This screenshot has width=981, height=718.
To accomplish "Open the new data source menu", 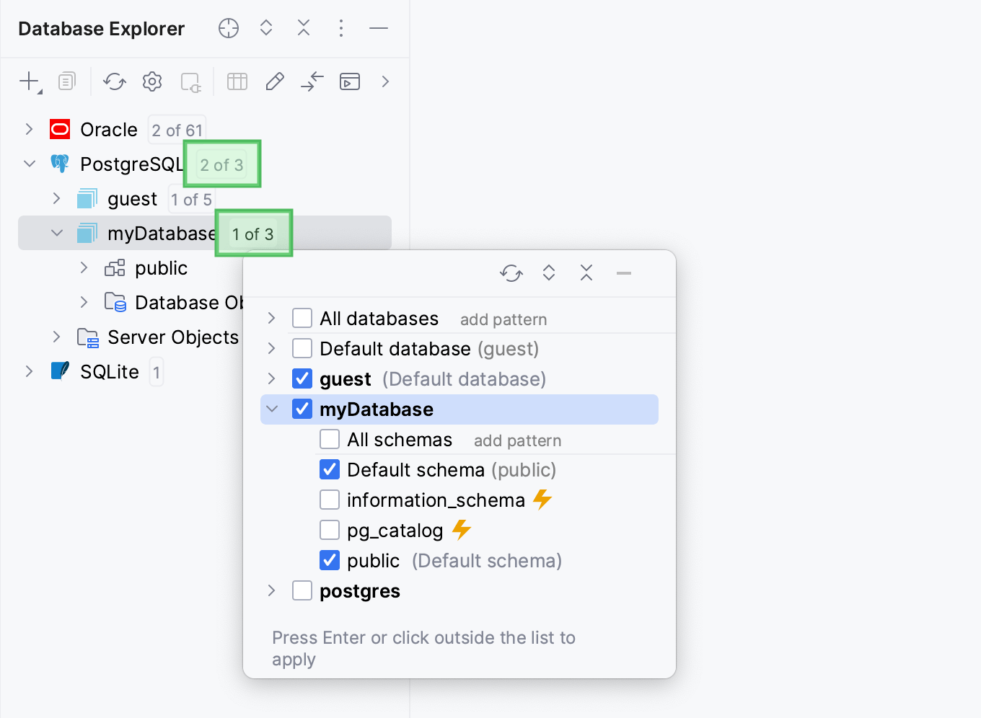I will (x=27, y=81).
